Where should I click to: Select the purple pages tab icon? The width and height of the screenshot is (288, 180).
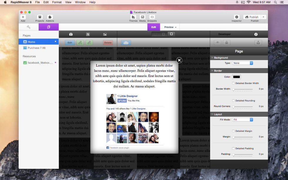(49, 27)
